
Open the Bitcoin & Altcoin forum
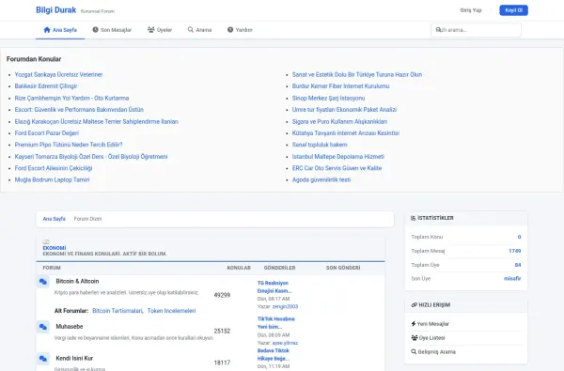tap(77, 281)
